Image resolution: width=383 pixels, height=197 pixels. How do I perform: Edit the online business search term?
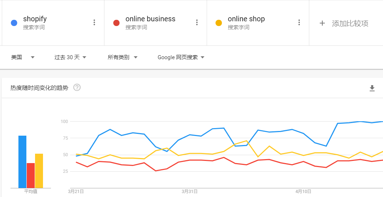[150, 19]
